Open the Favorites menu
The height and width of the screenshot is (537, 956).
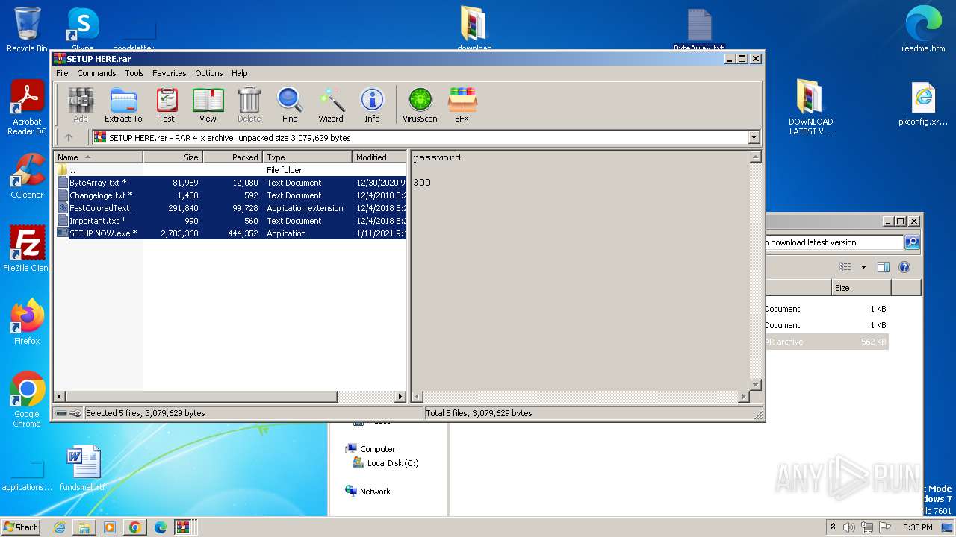click(x=170, y=73)
